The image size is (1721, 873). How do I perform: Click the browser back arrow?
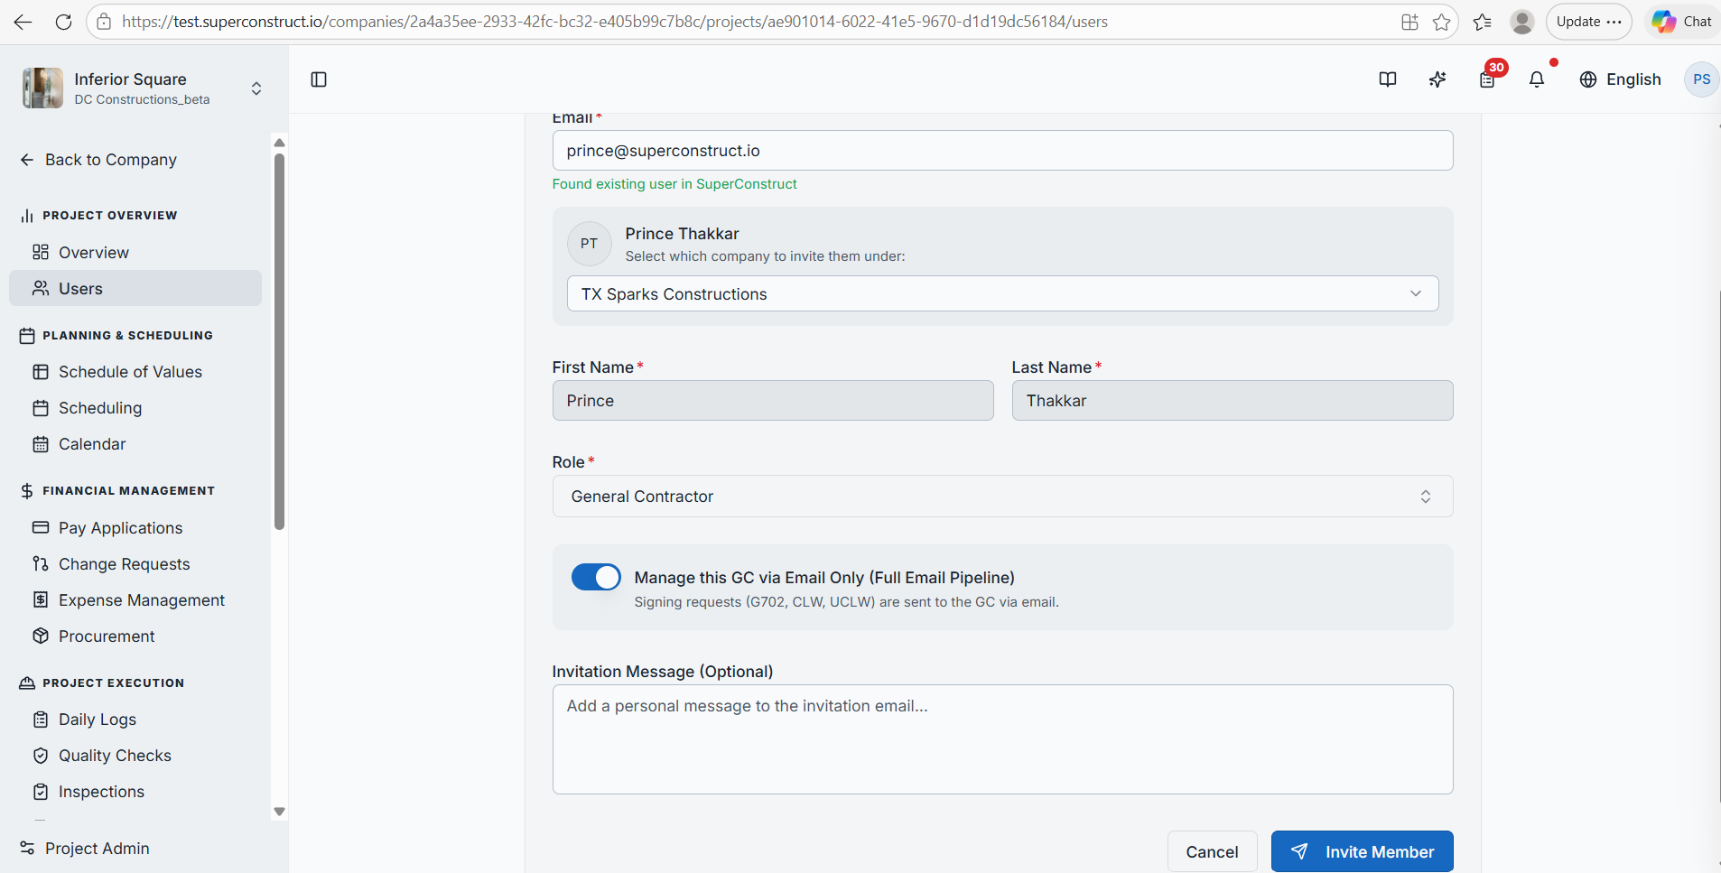point(23,22)
